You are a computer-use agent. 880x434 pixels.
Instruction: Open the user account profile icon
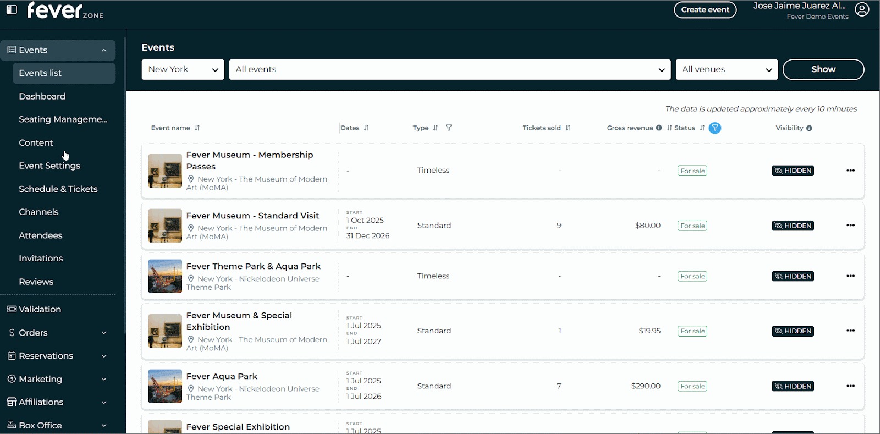(862, 9)
